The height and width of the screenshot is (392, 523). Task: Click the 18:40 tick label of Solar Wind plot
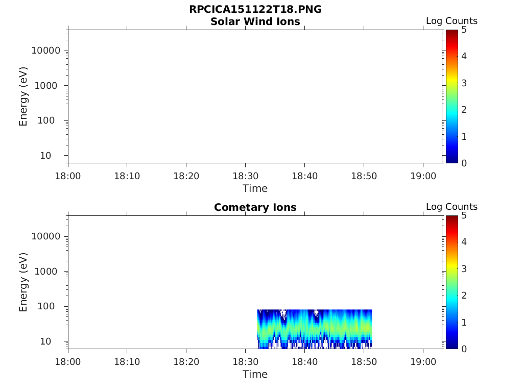pyautogui.click(x=304, y=176)
